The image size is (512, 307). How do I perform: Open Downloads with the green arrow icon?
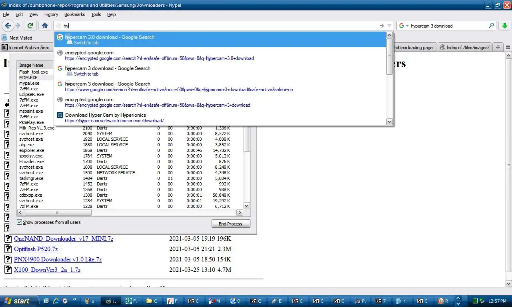[504, 26]
